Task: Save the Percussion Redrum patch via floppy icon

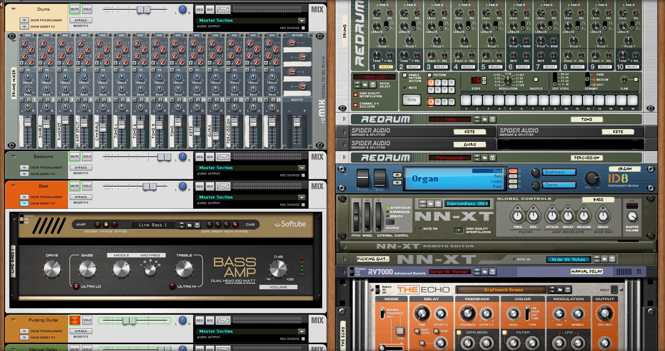Action: pyautogui.click(x=492, y=158)
